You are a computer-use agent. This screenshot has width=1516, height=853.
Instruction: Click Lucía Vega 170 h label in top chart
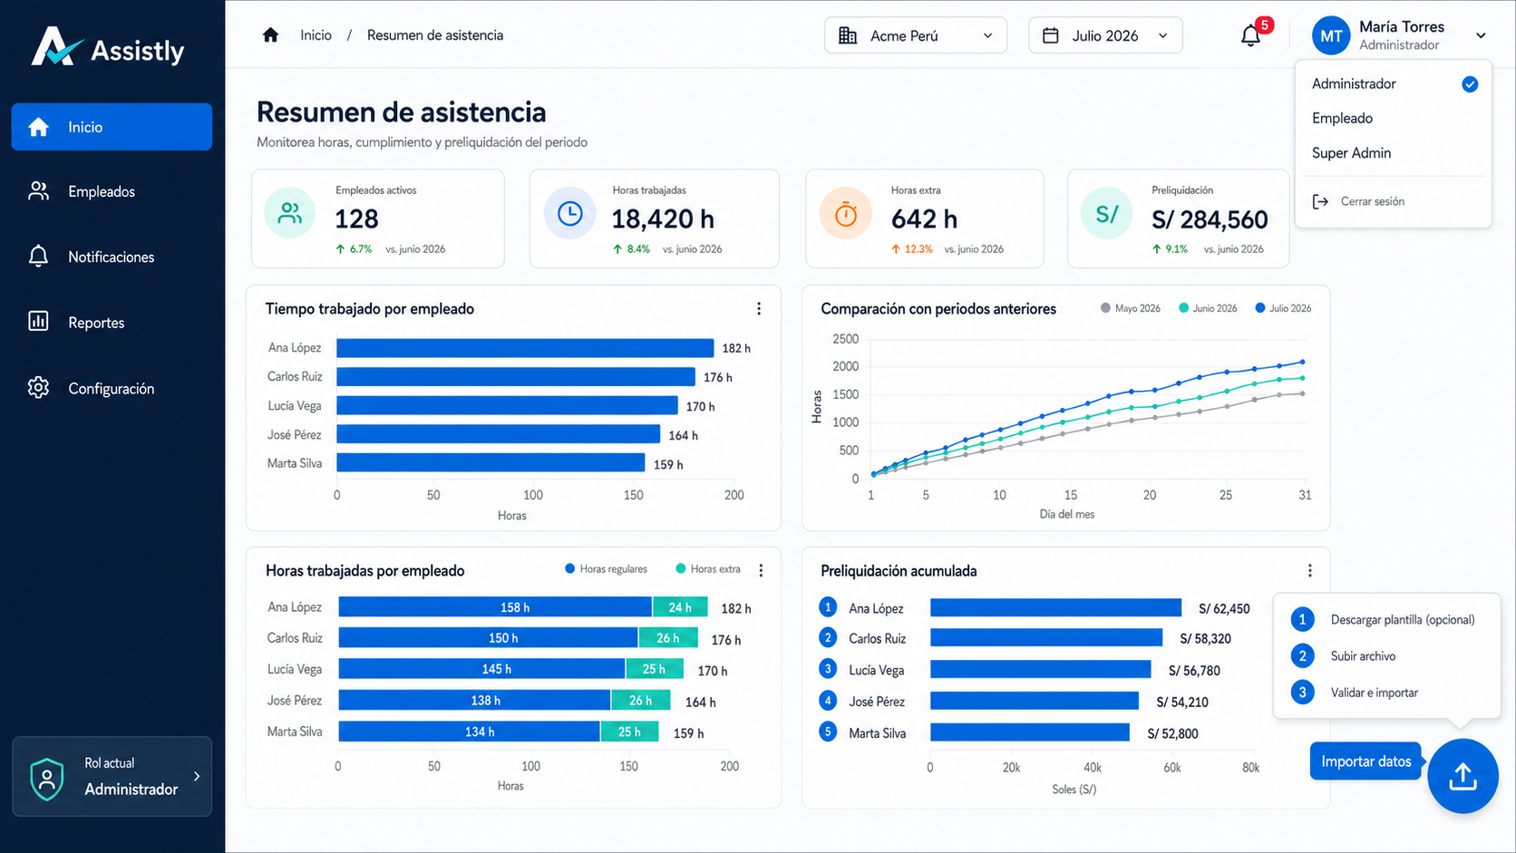(700, 406)
